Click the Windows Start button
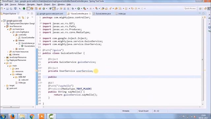Viewport: 211px width, 119px height. pos(3,116)
